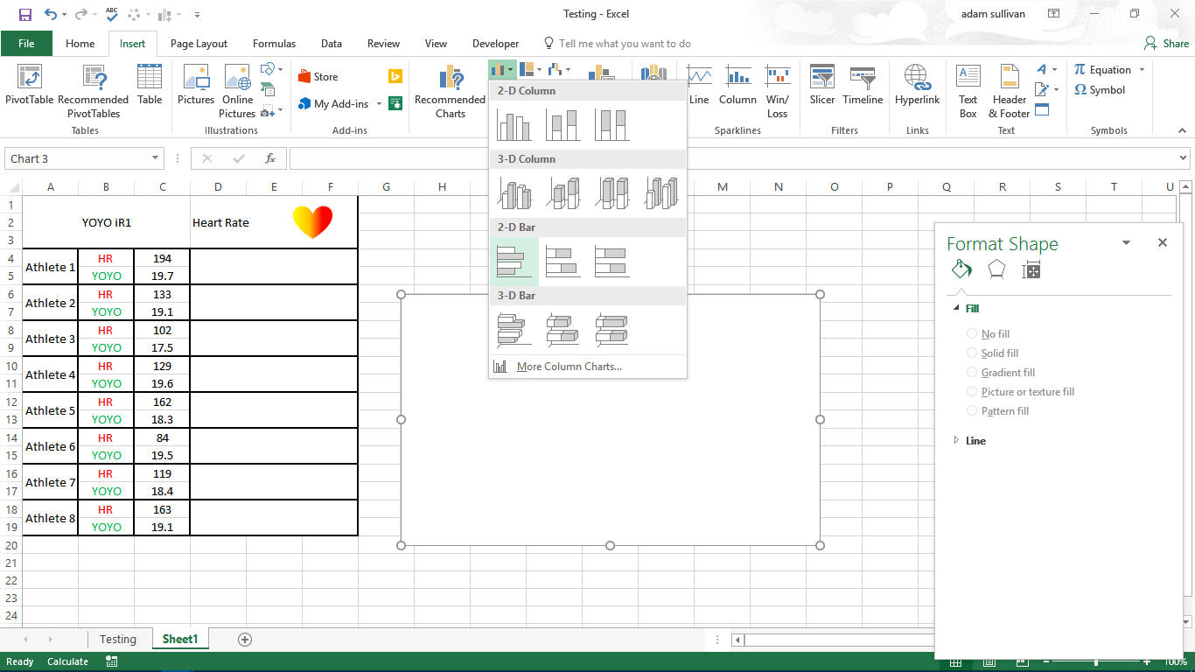This screenshot has height=672, width=1195.
Task: Open the Equation dropdown arrow
Action: 1142,70
